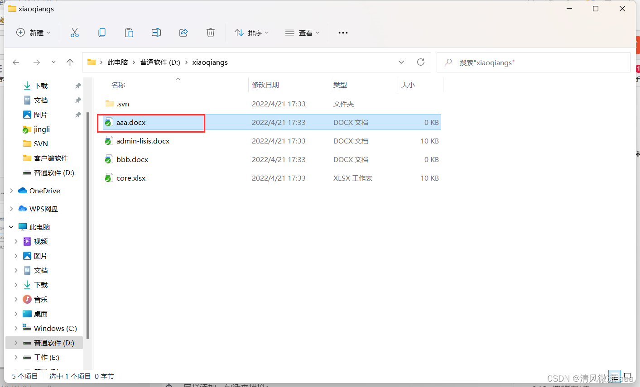Screen dimensions: 640x387
Task: Unpin 下载 from quick access
Action: click(78, 86)
